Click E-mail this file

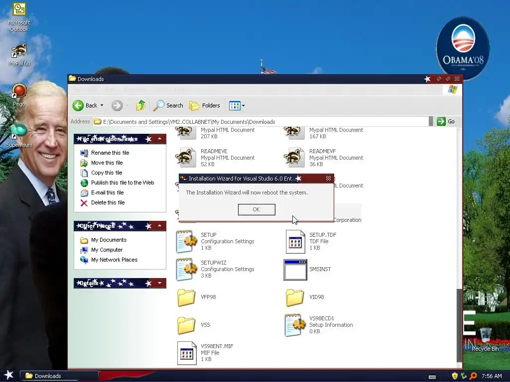108,192
